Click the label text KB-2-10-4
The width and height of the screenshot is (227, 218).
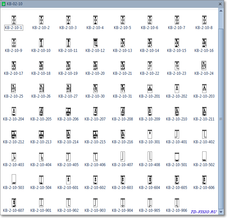click(95, 28)
